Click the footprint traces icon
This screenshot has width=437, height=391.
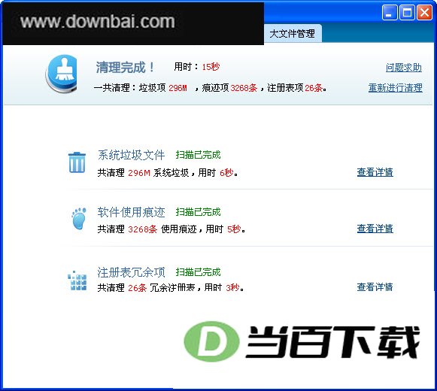click(x=79, y=219)
